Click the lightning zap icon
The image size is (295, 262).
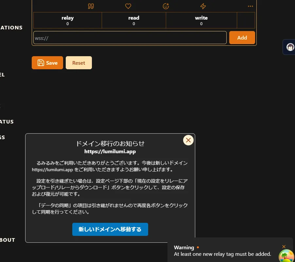pos(203,6)
